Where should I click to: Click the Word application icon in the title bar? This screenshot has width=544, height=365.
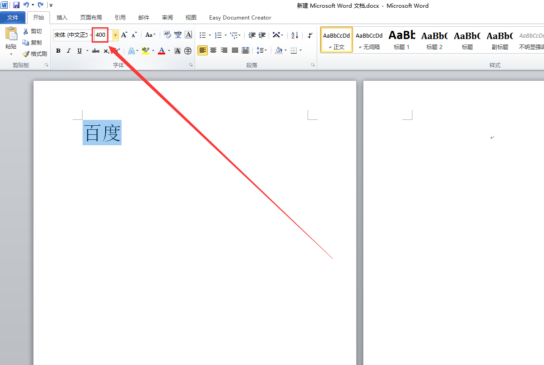[x=4, y=5]
